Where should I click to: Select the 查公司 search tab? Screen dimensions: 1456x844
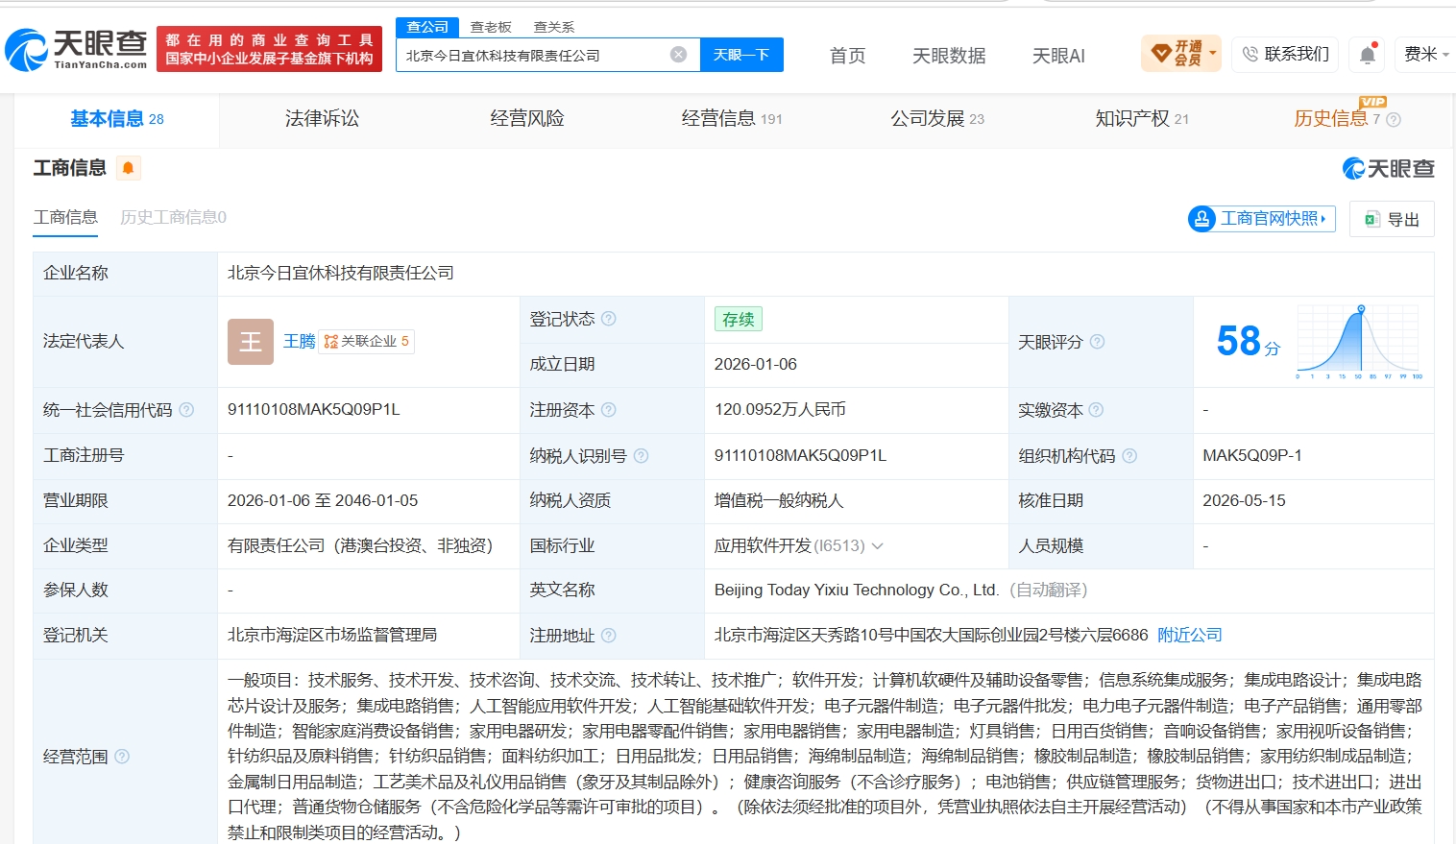(x=427, y=27)
